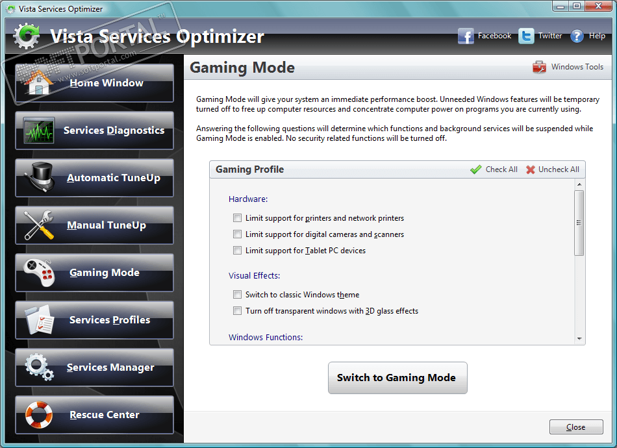Enable Switch to classic Windows theme
The image size is (617, 448).
coord(237,294)
